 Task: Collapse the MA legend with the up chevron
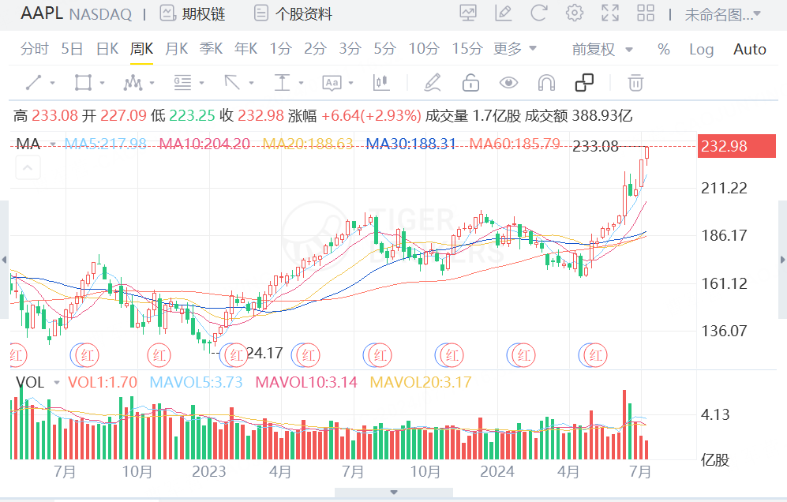click(x=28, y=167)
